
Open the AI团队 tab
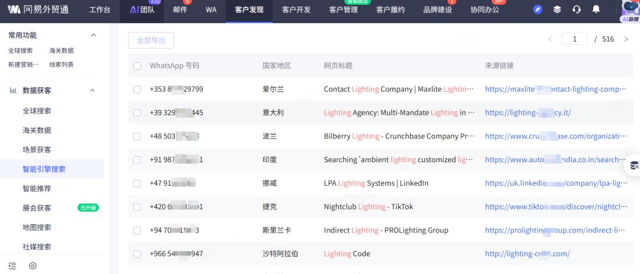click(142, 10)
